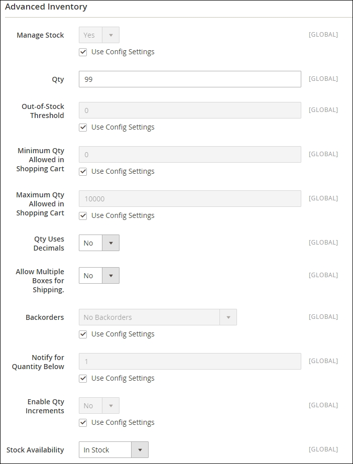The height and width of the screenshot is (464, 353).
Task: Click the Minimum Qty Allowed field
Action: 190,155
